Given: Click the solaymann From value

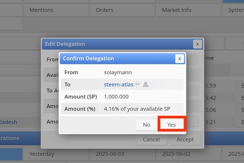Looking at the screenshot, I should (118, 73).
